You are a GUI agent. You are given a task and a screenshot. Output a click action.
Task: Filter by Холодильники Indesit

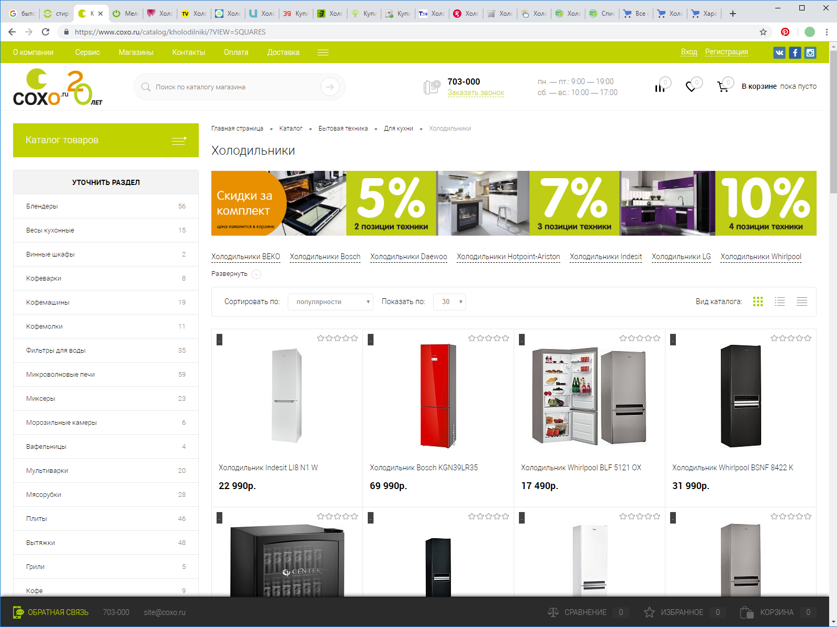tap(606, 257)
